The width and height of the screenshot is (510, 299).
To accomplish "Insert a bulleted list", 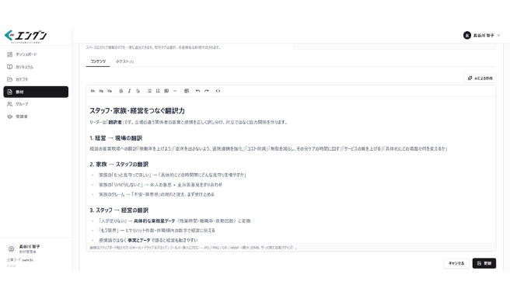I will pos(149,91).
